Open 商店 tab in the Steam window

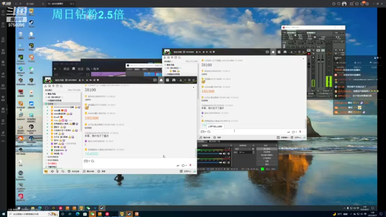pos(67,69)
